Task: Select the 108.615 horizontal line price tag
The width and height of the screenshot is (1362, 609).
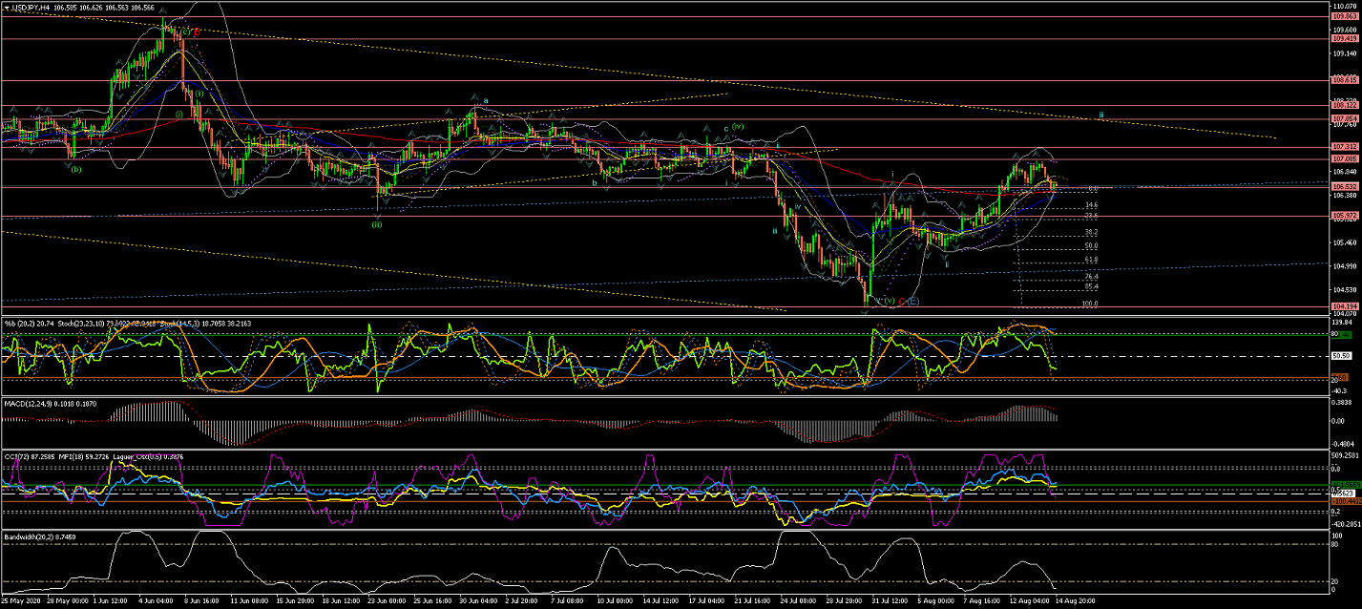Action: (1343, 81)
